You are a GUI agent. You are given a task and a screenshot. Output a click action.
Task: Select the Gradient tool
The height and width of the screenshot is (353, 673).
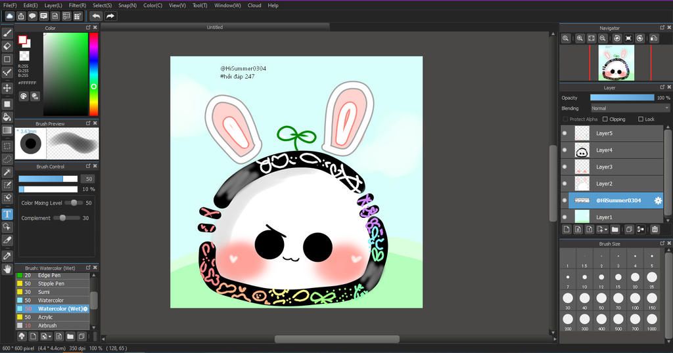7,130
